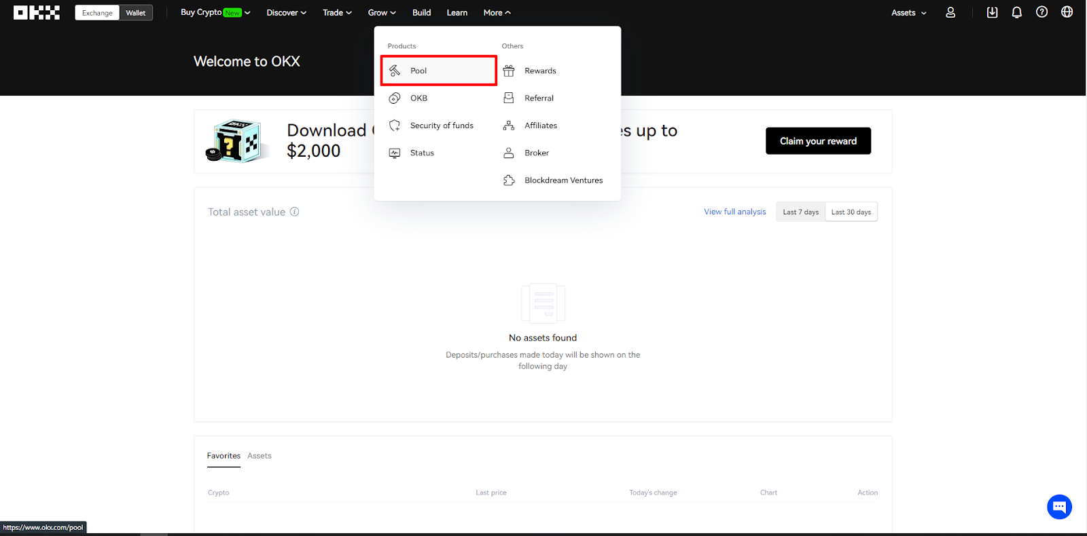Switch to the Favorites tab
Viewport: 1087px width, 536px height.
pyautogui.click(x=224, y=456)
